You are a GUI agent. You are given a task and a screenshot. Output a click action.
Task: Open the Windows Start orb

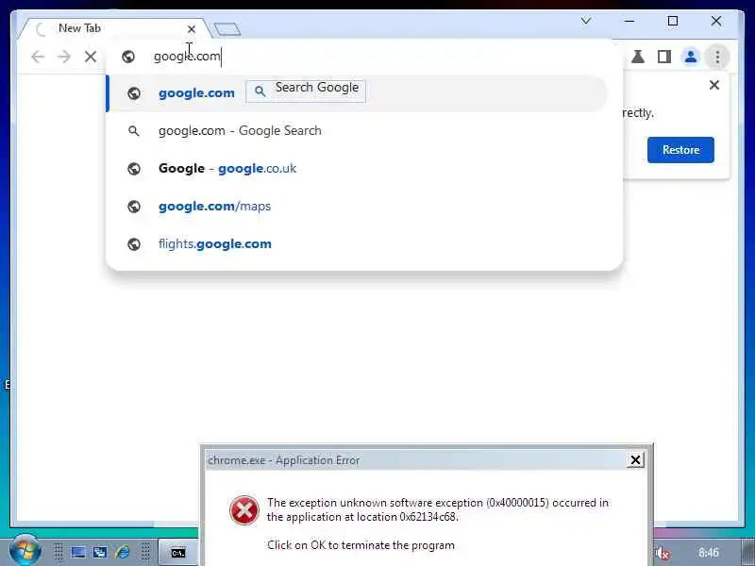tap(25, 551)
